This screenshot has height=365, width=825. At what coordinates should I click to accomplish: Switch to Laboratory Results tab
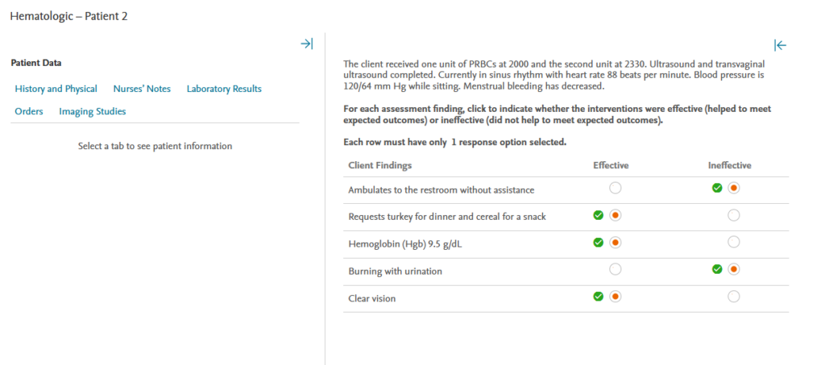pos(224,89)
